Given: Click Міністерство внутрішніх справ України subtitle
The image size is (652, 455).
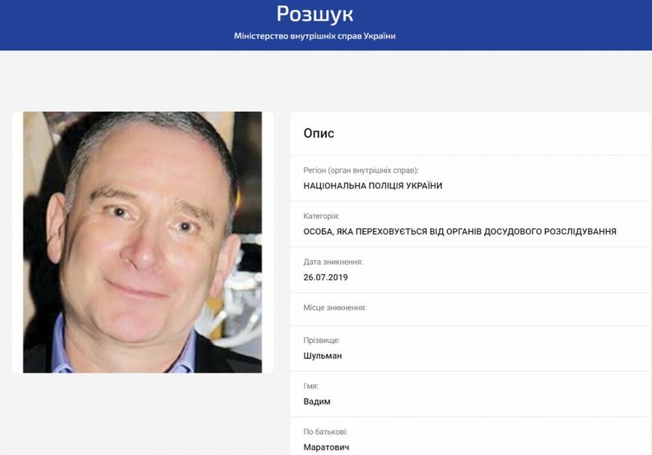Looking at the screenshot, I should (x=315, y=37).
